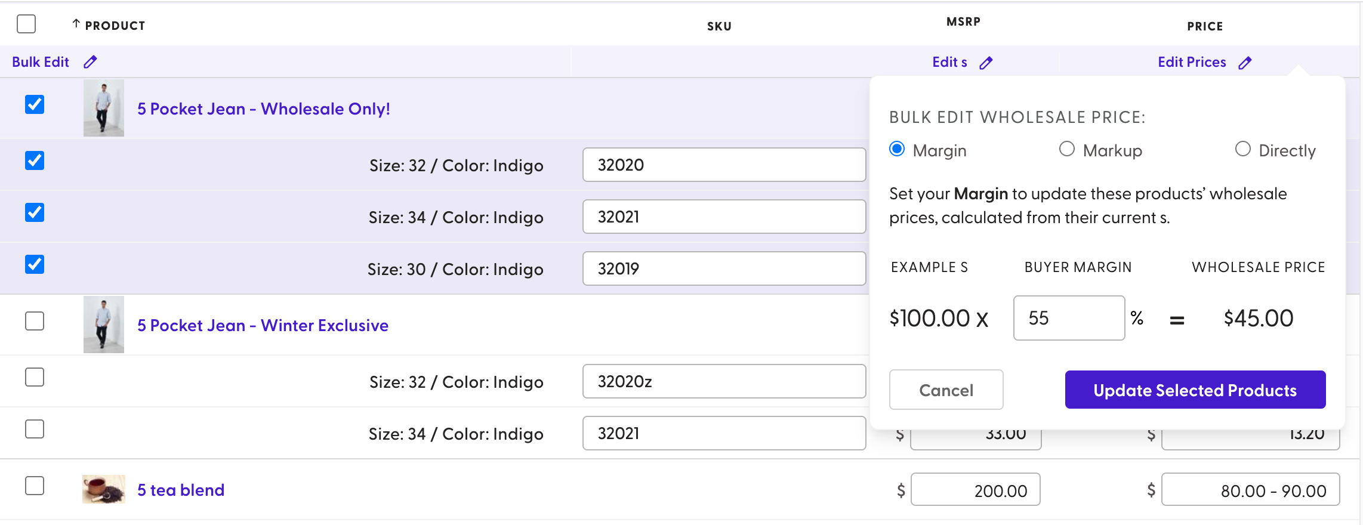
Task: Select the Directly radio option
Action: (1243, 149)
